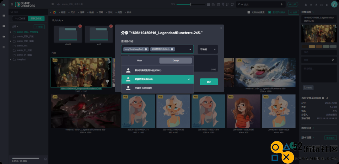This screenshot has width=339, height=164.
Task: Click the 分享 share button
Action: coord(293,12)
